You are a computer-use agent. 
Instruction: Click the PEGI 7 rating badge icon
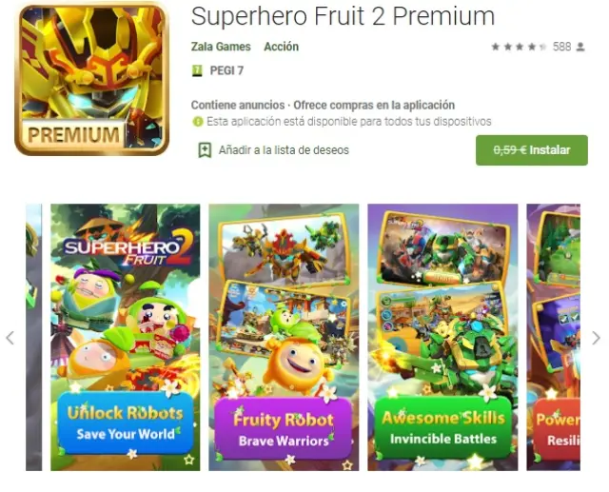tap(197, 70)
